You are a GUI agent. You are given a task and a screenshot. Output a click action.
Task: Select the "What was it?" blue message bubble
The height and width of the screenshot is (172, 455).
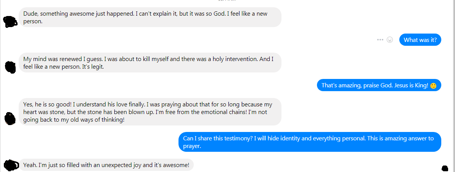click(x=420, y=40)
